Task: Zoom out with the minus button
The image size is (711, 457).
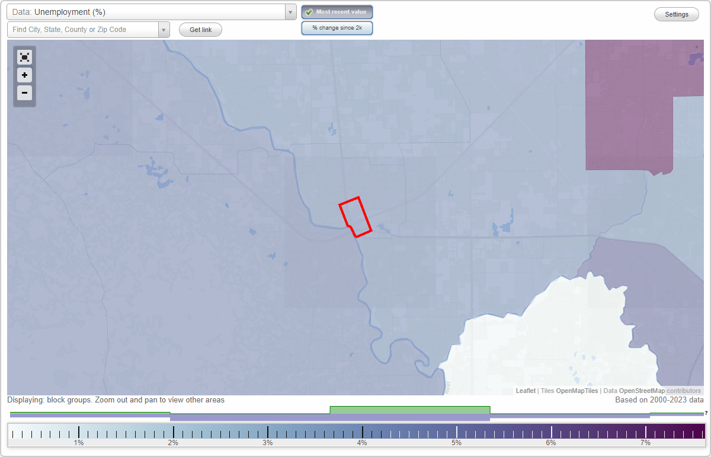Action: [x=24, y=93]
